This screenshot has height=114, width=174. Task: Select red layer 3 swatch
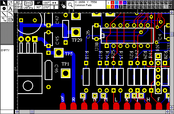(112, 2)
